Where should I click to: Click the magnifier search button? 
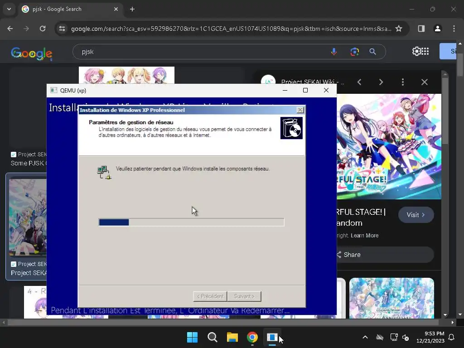pyautogui.click(x=372, y=52)
